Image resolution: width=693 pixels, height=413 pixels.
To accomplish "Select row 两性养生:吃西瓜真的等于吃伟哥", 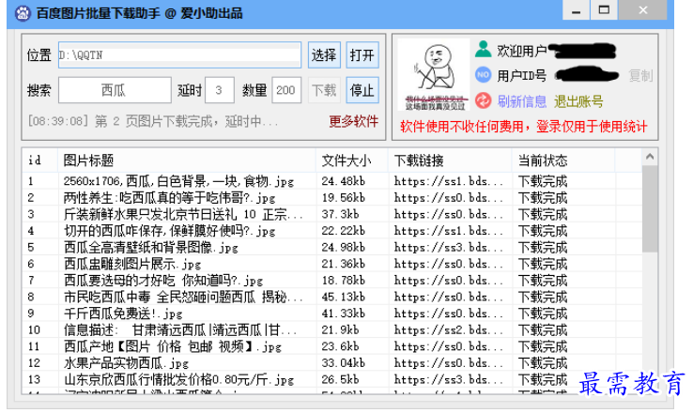I will click(x=332, y=197).
